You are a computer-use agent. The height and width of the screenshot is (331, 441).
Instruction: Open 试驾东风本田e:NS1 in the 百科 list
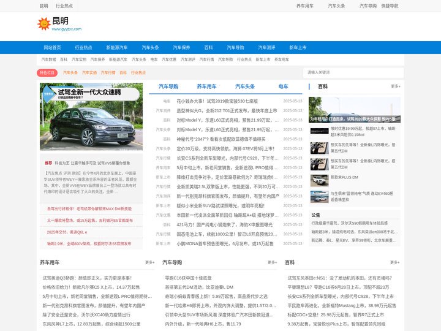[x=339, y=278]
